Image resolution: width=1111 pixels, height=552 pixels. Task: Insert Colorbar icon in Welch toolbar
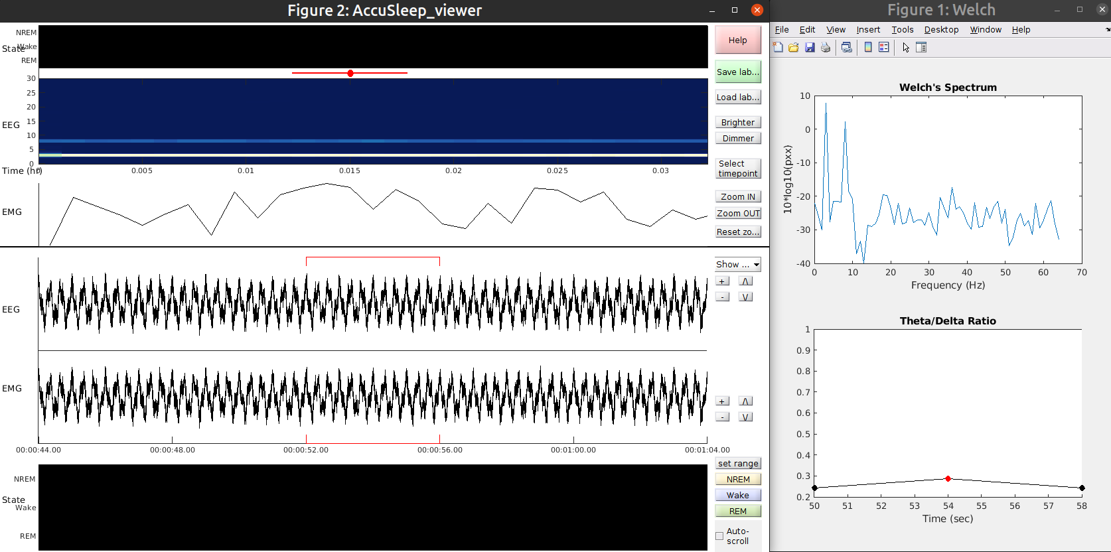[867, 47]
